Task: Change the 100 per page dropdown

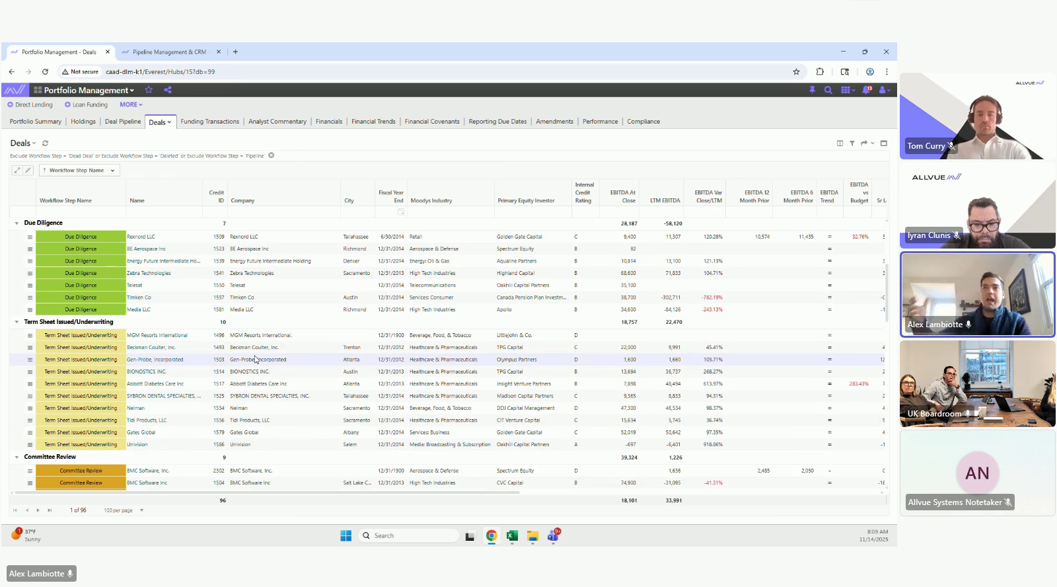Action: pyautogui.click(x=124, y=510)
